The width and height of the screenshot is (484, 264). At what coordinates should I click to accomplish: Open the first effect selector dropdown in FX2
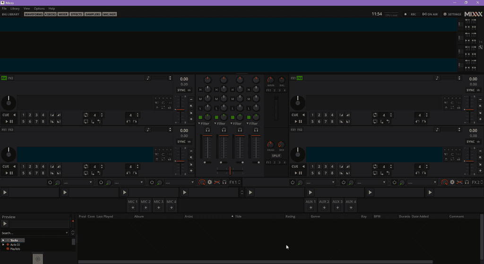[x=320, y=182]
